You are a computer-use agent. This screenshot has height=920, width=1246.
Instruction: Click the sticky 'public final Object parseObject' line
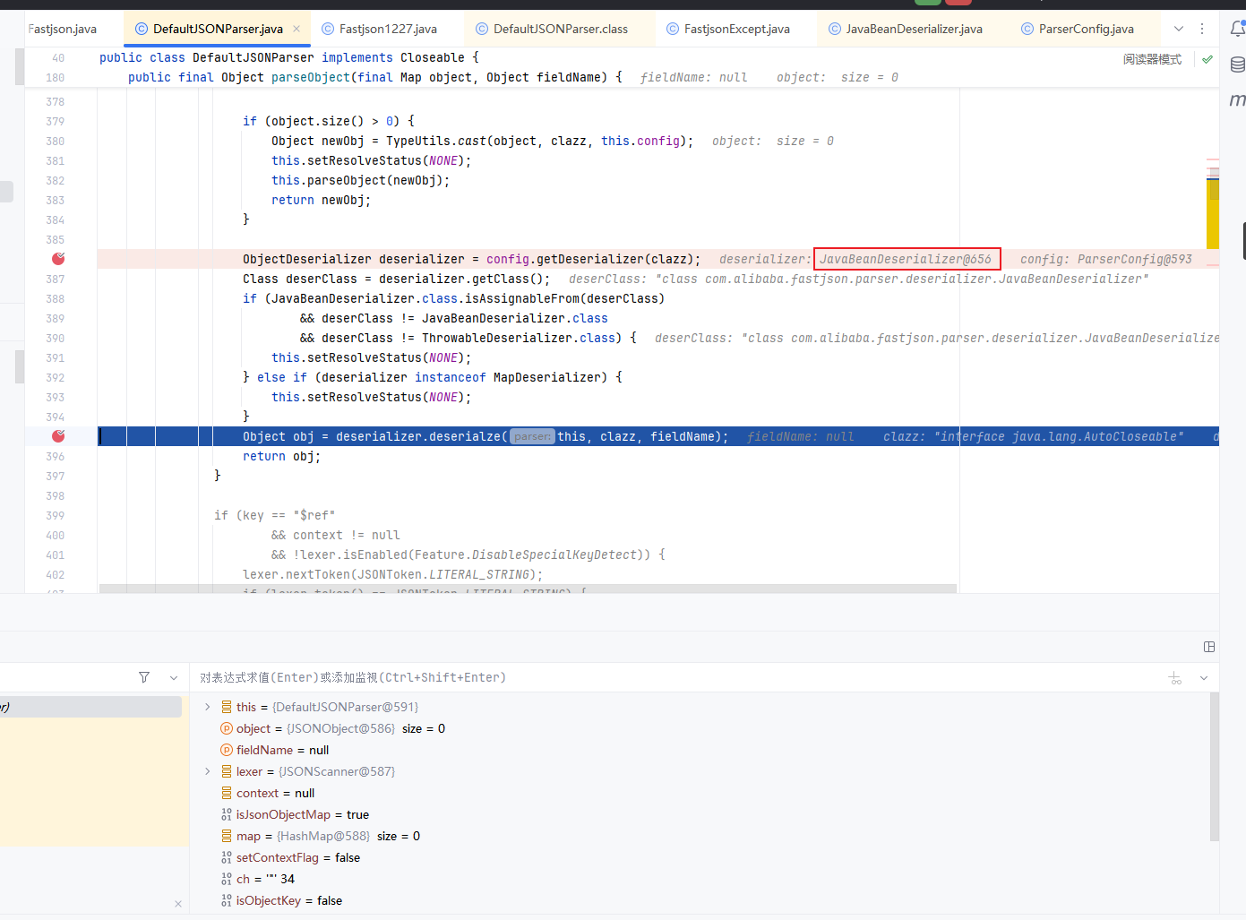[375, 78]
